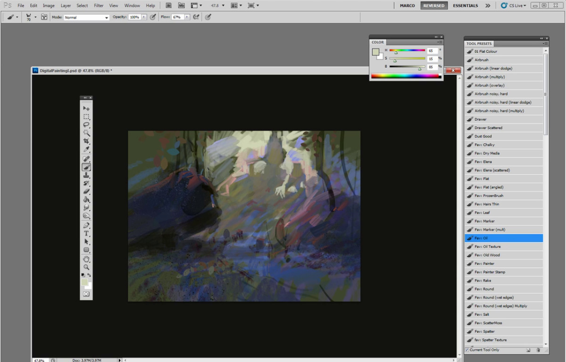Select the Lasso tool

86,125
